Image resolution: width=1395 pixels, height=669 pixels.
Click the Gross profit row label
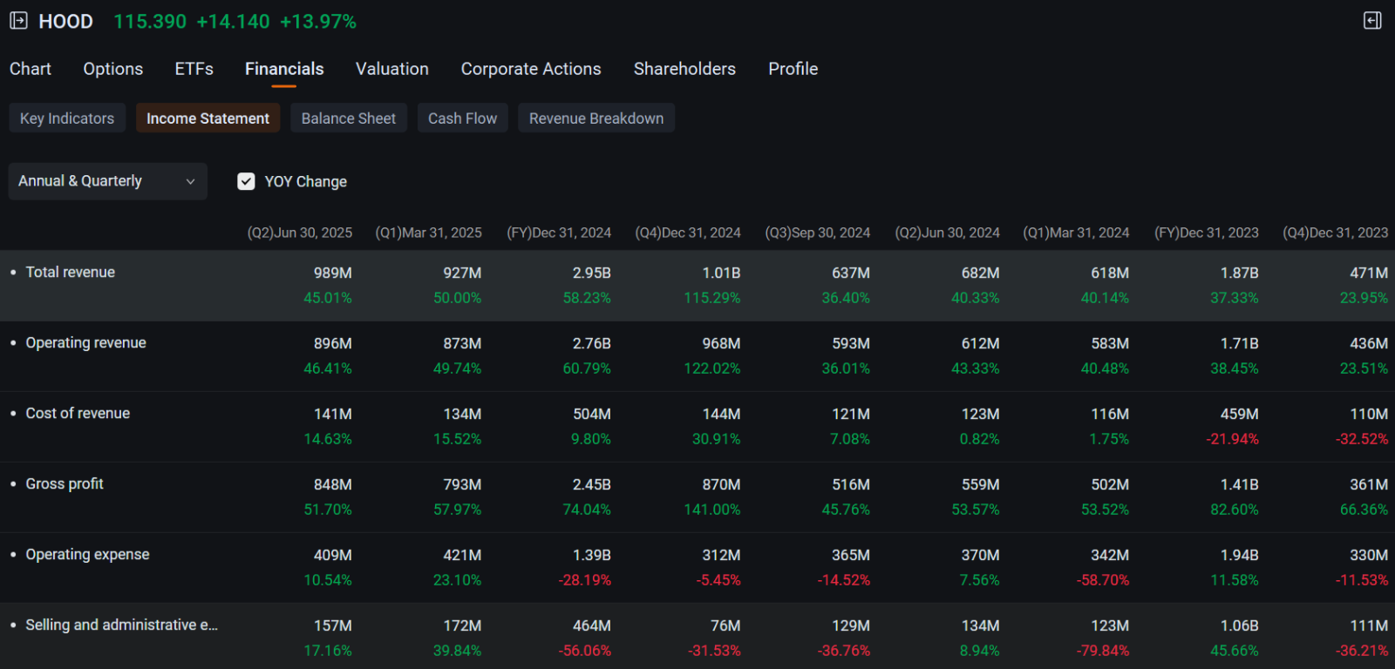pyautogui.click(x=65, y=484)
